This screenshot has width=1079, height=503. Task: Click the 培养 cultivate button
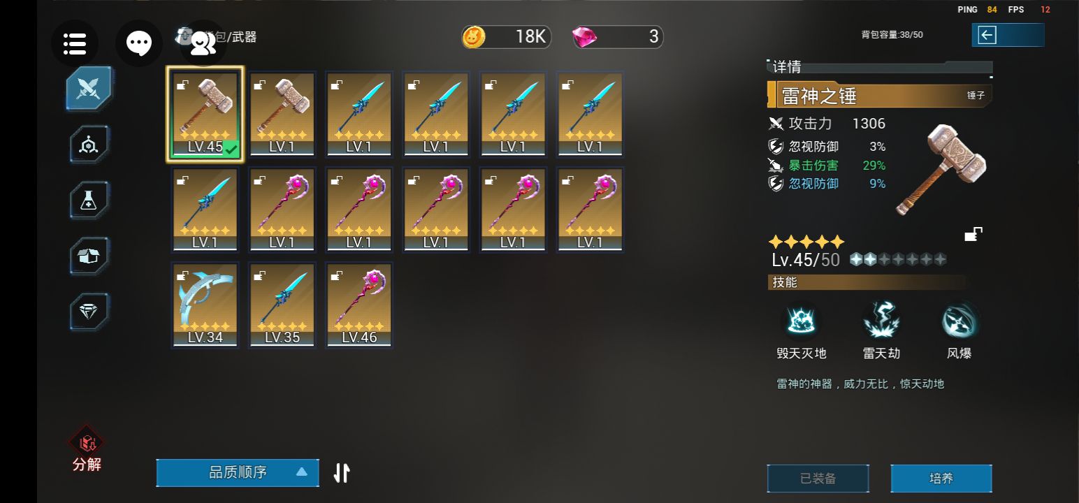coord(941,479)
